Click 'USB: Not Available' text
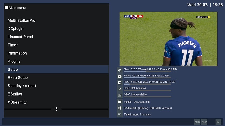 [x=135, y=88]
